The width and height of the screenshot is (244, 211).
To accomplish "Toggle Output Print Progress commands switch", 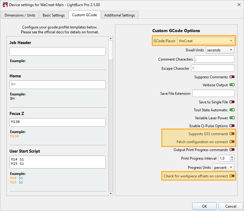I will [232, 150].
